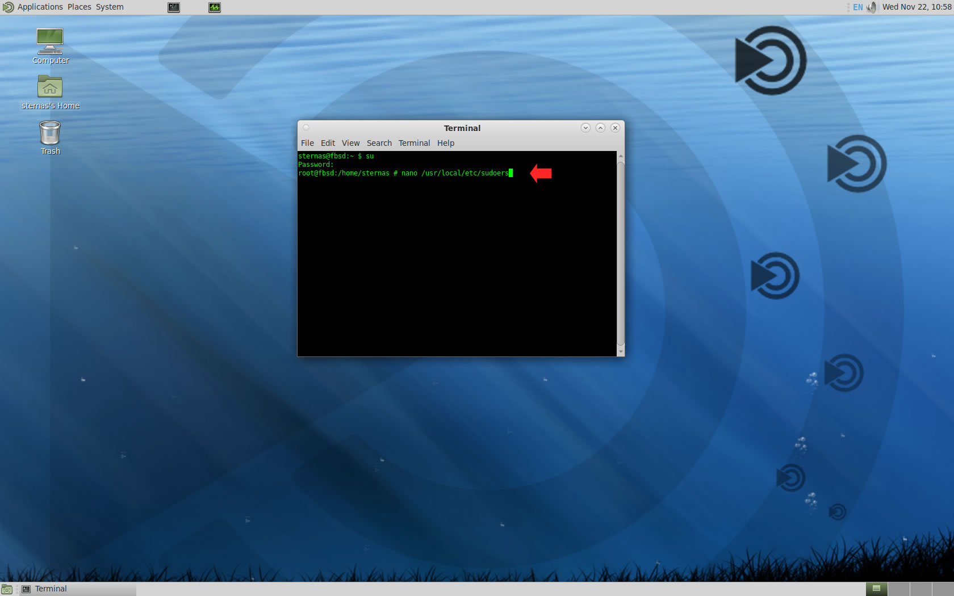Open the terminal's File menu
The image size is (954, 596).
(307, 143)
